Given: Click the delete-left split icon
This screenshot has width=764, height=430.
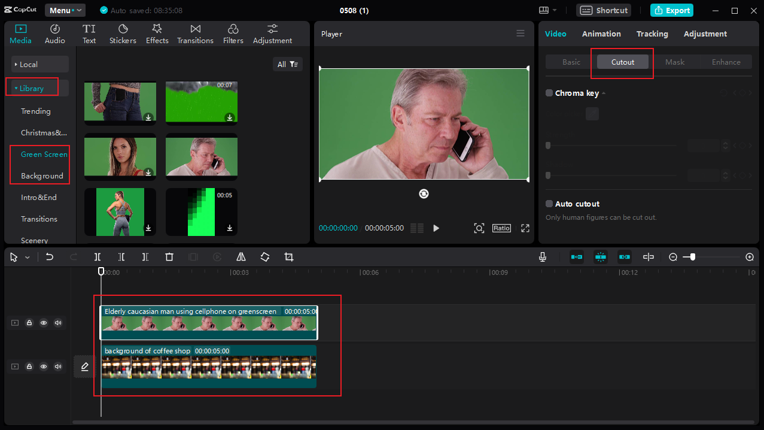Looking at the screenshot, I should pos(121,257).
